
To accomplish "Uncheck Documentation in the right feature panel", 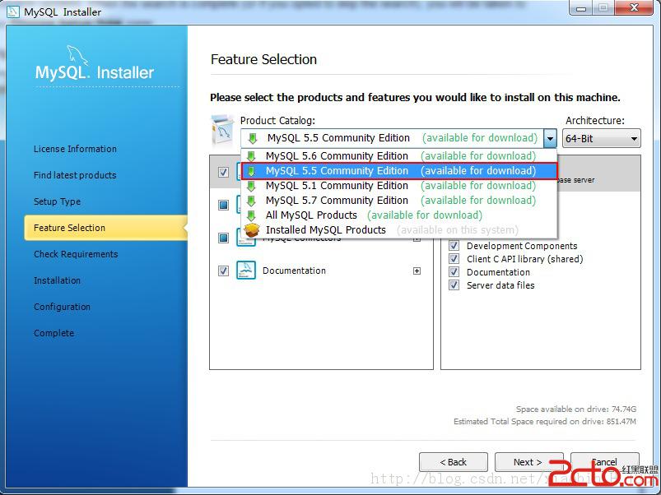I will [x=454, y=272].
